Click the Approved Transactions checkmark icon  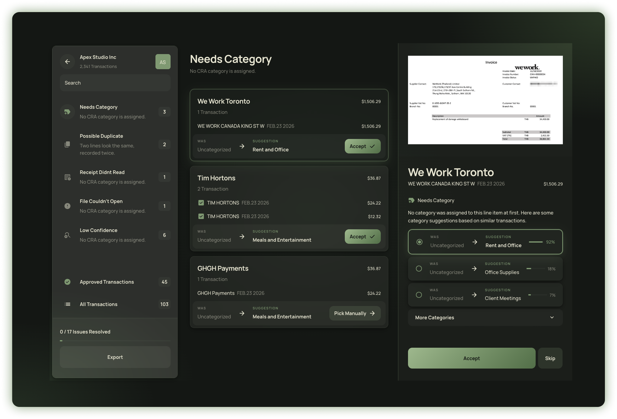67,282
